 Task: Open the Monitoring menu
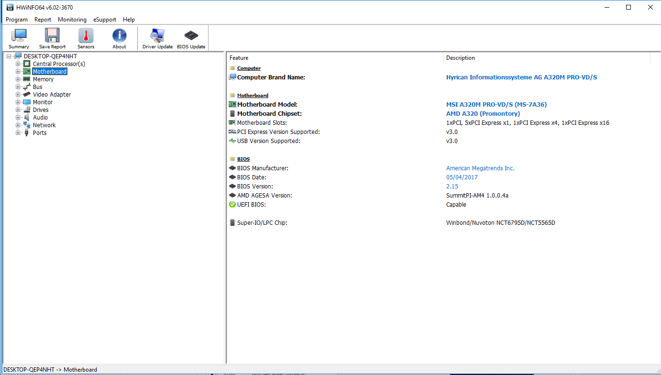coord(72,20)
